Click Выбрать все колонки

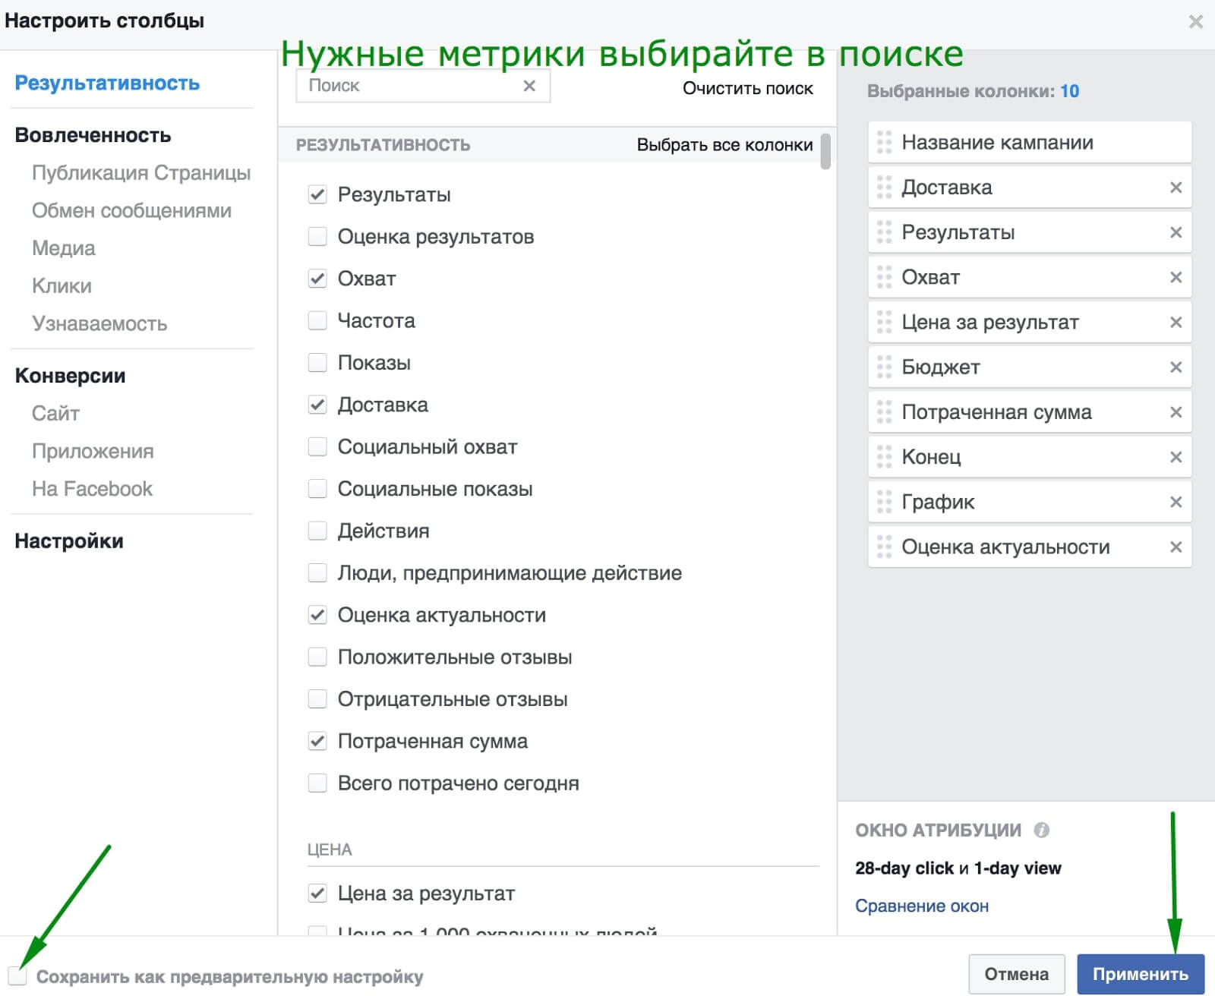tap(725, 144)
